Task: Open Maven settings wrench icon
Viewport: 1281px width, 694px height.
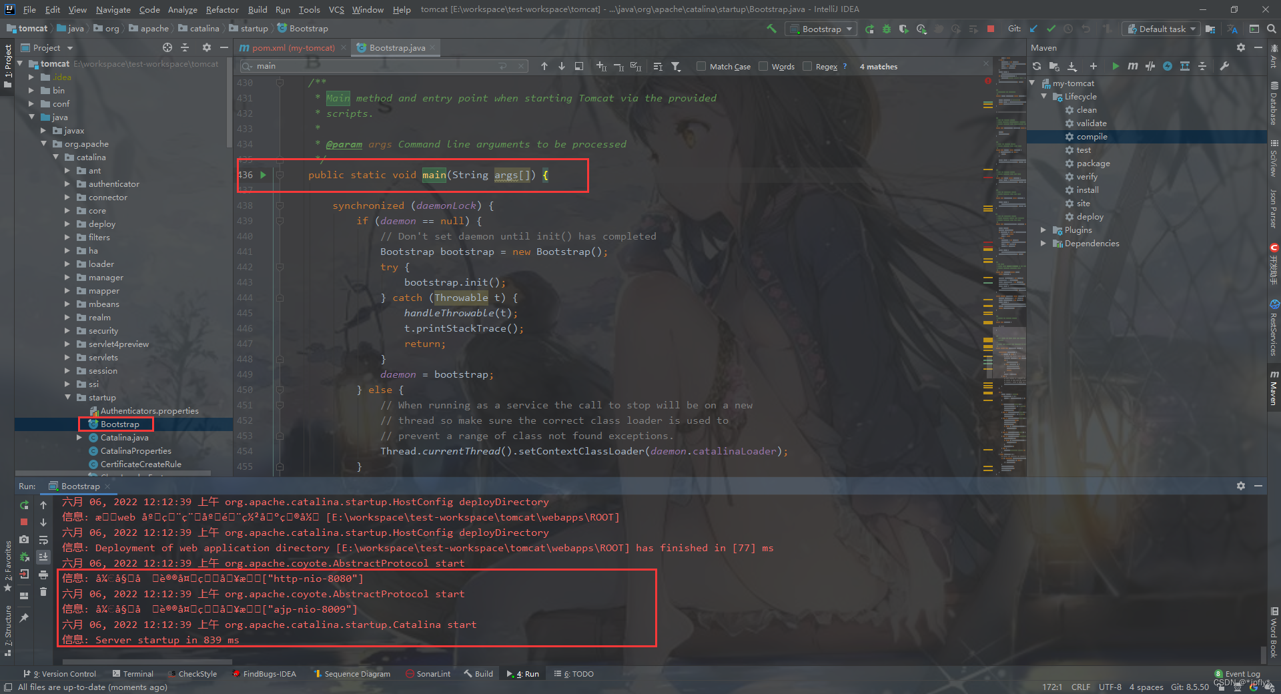Action: click(1224, 66)
